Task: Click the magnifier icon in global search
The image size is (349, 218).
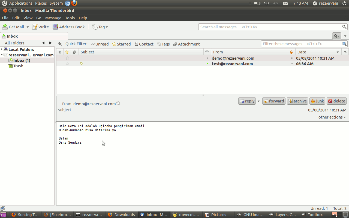Action: click(344, 27)
